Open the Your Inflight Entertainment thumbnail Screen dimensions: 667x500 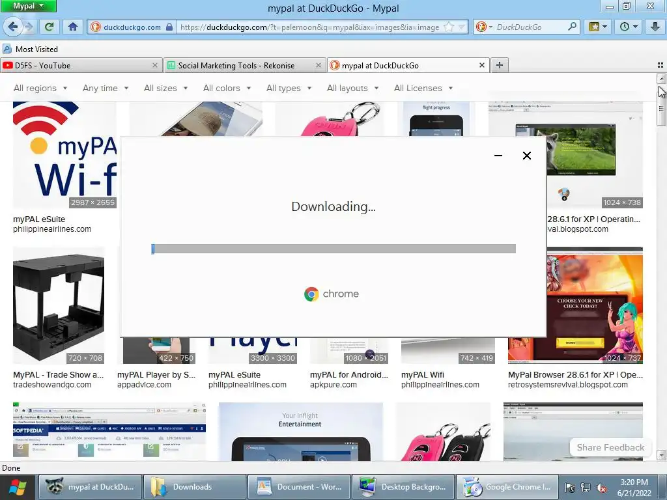tap(301, 431)
